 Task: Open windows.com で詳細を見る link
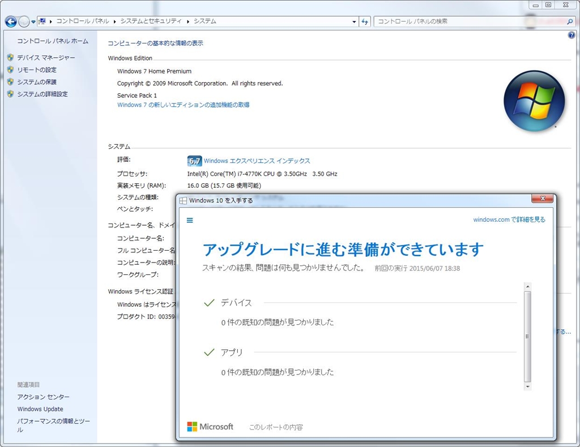[x=509, y=220]
